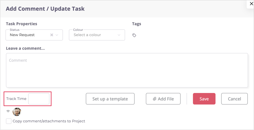Click the Track Time label
The height and width of the screenshot is (130, 254).
16,99
